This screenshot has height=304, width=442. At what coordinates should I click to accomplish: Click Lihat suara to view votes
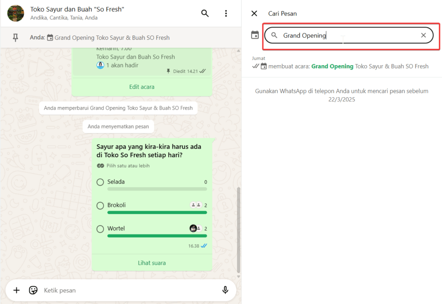(152, 263)
